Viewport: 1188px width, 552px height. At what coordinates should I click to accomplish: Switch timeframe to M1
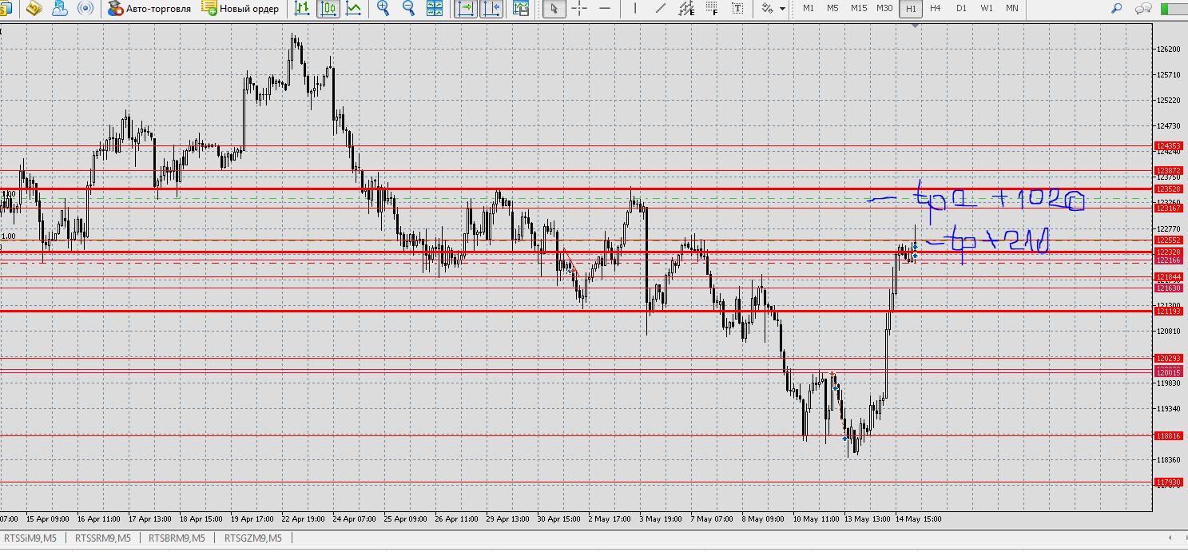point(809,8)
